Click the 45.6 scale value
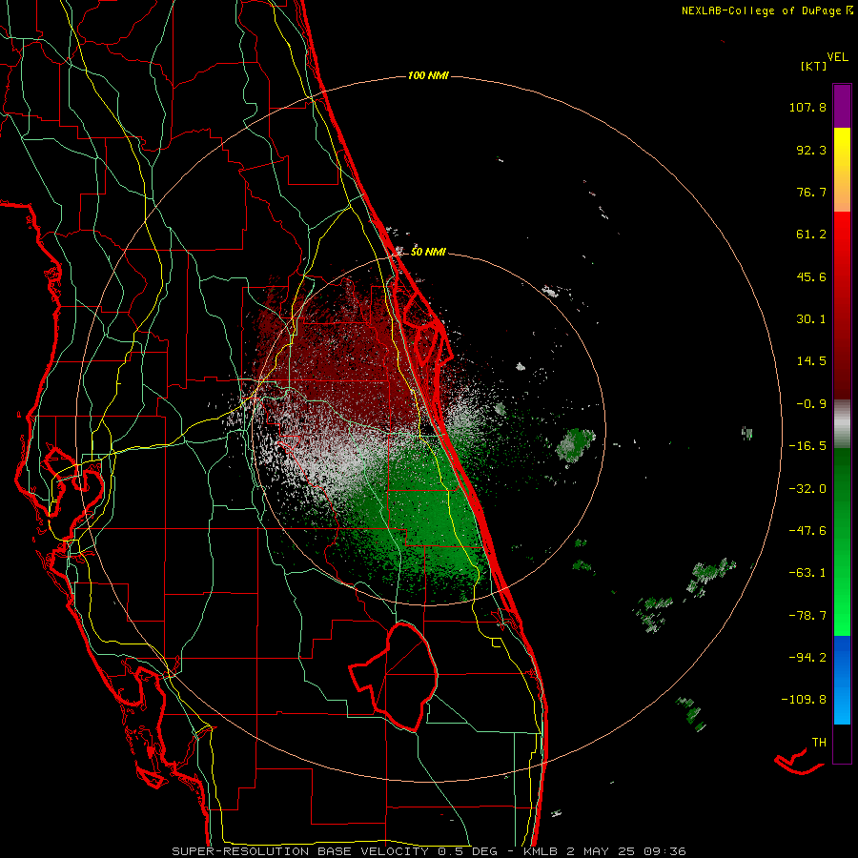Viewport: 858px width, 858px height. 811,276
